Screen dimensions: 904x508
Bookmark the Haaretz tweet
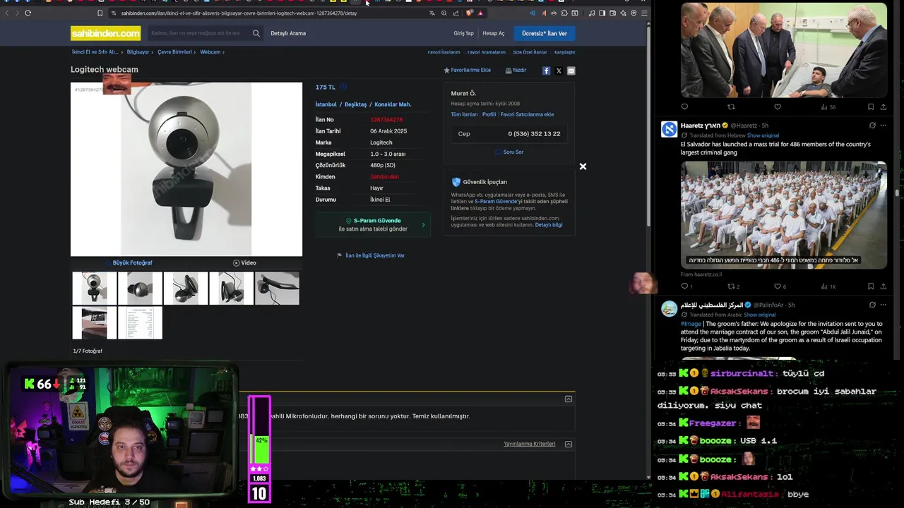(x=871, y=286)
